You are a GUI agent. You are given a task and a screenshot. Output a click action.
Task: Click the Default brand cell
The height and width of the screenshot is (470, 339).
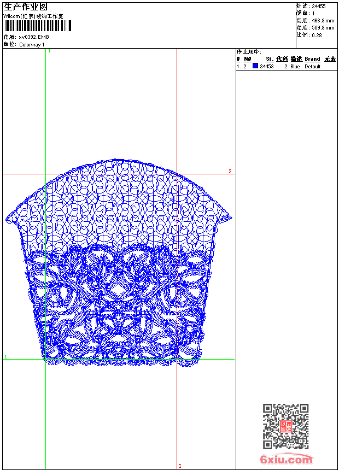(x=313, y=67)
